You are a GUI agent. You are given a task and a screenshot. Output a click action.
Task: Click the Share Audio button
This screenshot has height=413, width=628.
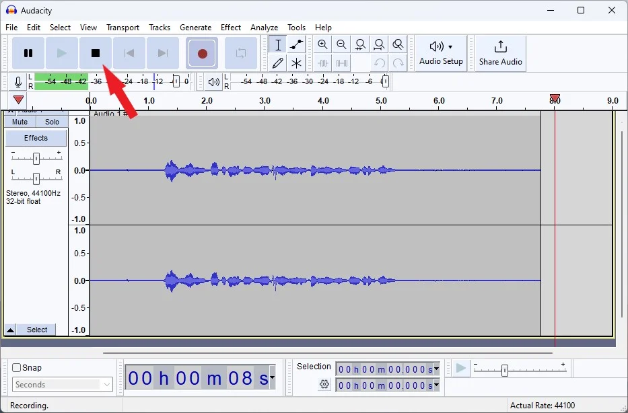[x=500, y=53]
